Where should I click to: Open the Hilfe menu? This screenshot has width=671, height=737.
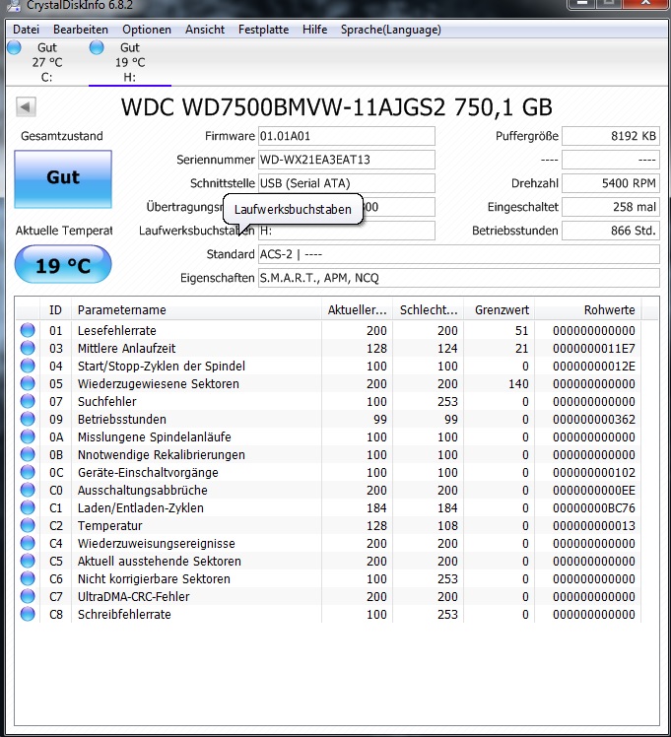pyautogui.click(x=315, y=30)
